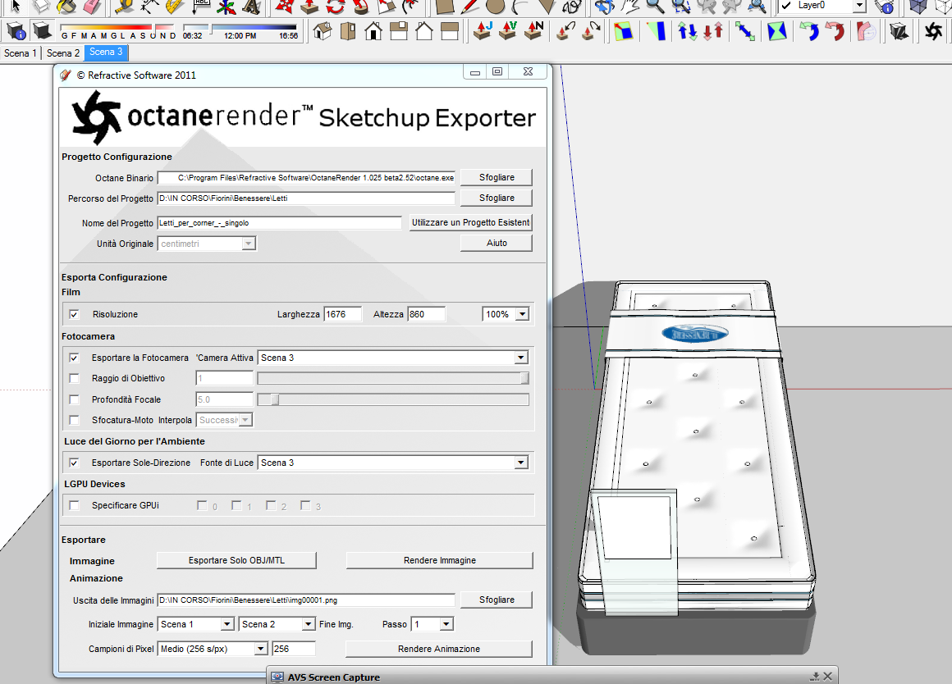The height and width of the screenshot is (684, 952).
Task: Click Rendere Immagine button
Action: (x=440, y=560)
